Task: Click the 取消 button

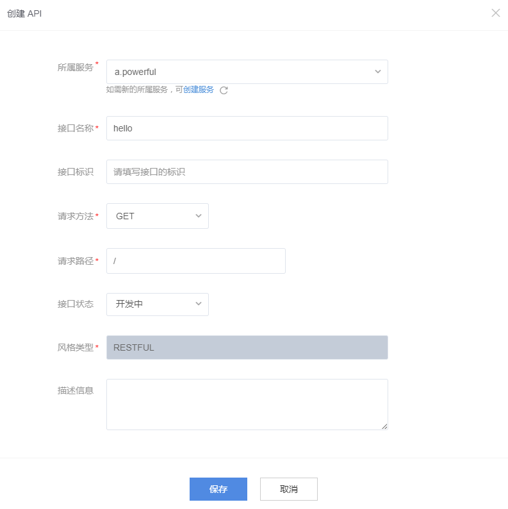Action: pyautogui.click(x=288, y=489)
